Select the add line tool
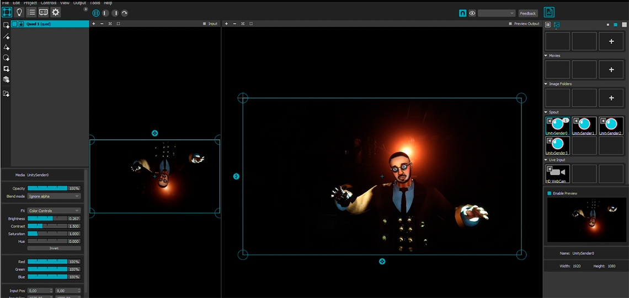The height and width of the screenshot is (298, 629). point(6,36)
